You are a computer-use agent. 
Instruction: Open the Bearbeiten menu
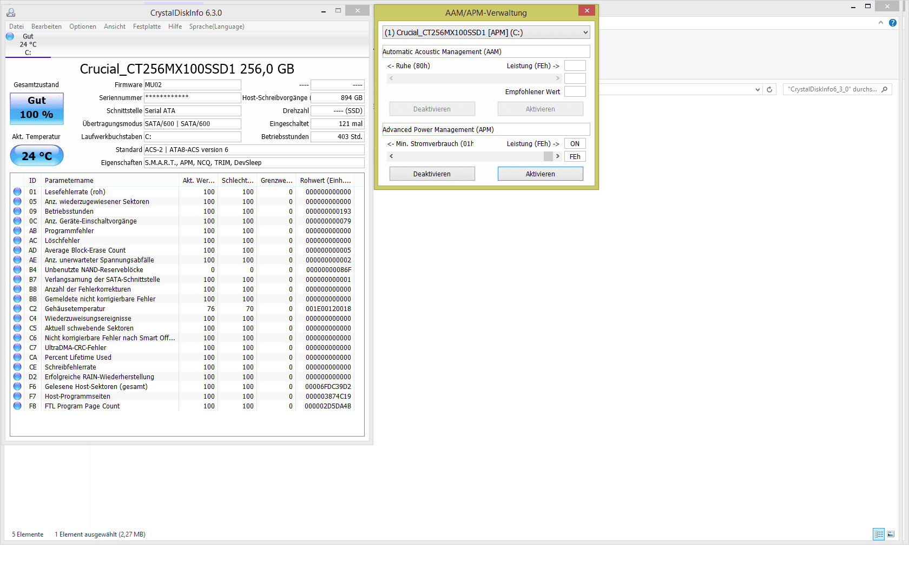tap(47, 27)
